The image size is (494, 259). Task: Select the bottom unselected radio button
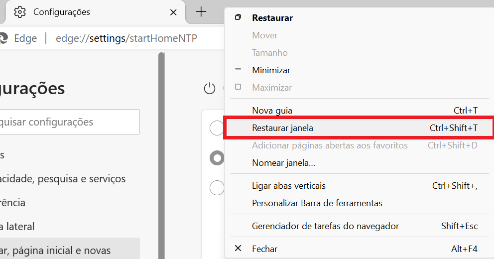(217, 188)
